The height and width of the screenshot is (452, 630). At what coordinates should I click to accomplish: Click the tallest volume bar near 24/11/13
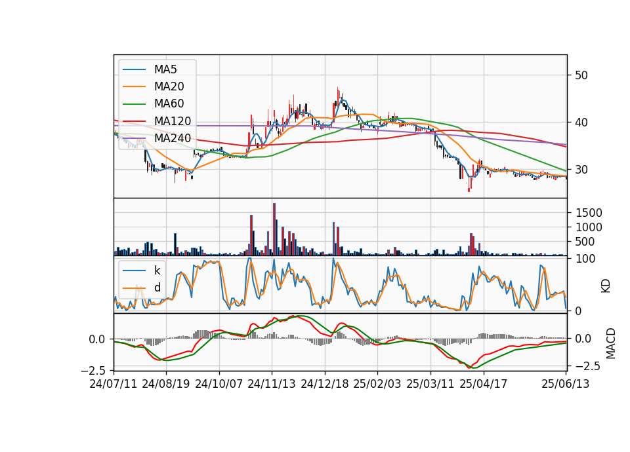pyautogui.click(x=274, y=229)
